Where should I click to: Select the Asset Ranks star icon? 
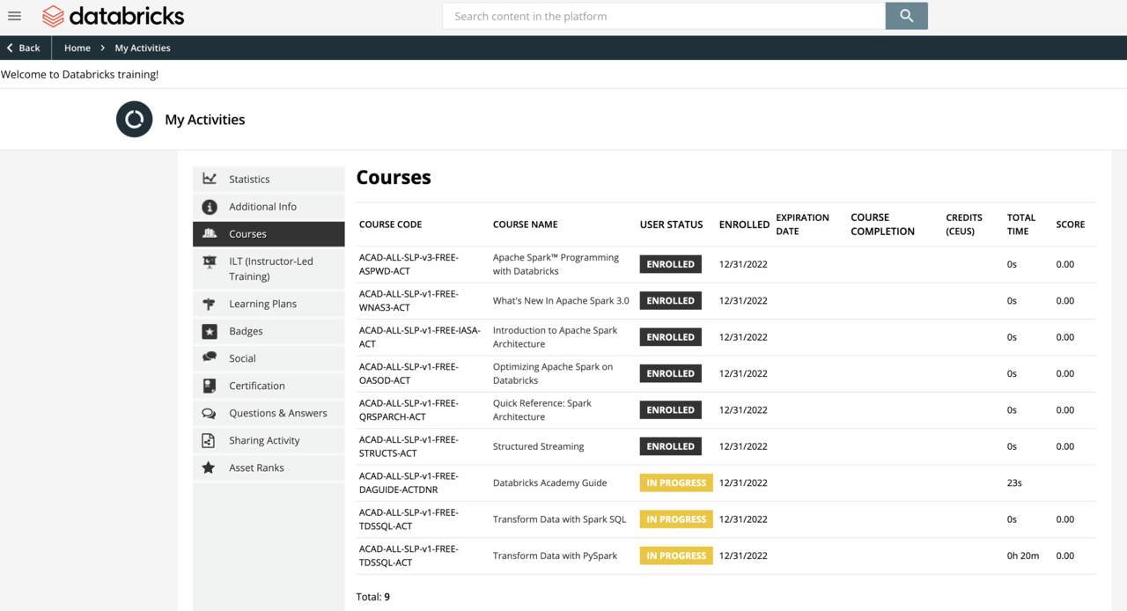tap(210, 467)
